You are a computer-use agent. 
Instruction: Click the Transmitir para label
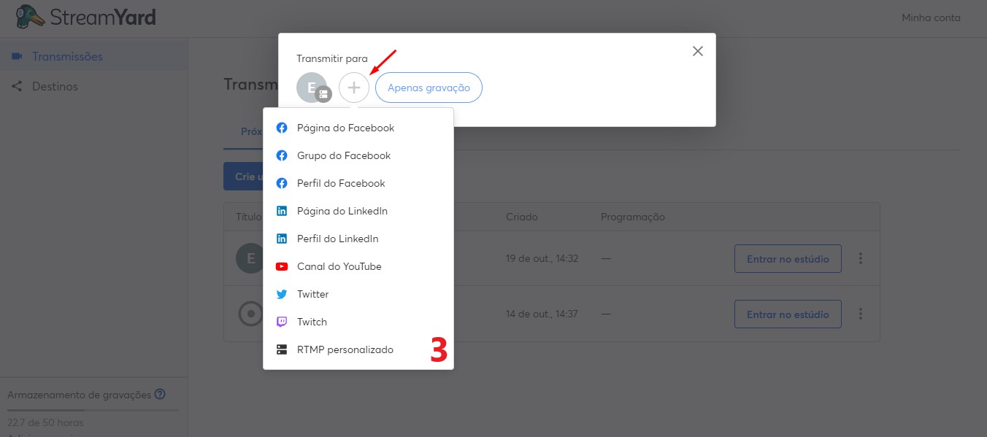(332, 59)
